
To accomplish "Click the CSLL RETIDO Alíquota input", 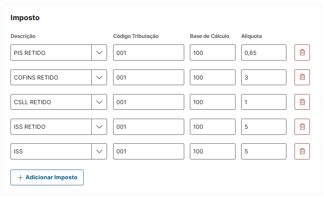I will (x=263, y=102).
